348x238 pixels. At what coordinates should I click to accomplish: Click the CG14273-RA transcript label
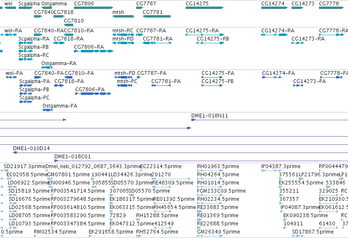pyautogui.click(x=308, y=39)
